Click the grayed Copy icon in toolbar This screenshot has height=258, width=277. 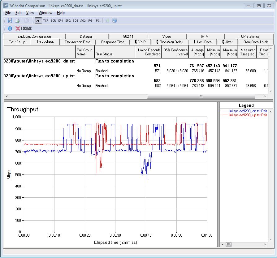tap(27, 20)
